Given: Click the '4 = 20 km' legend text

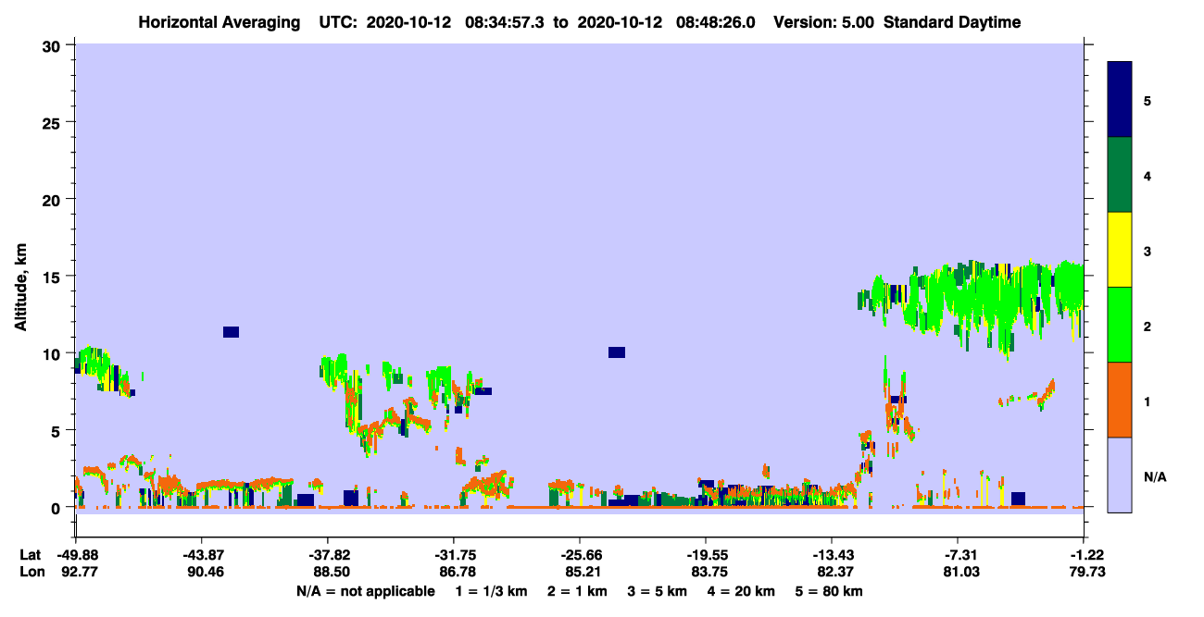Looking at the screenshot, I should pos(742,591).
